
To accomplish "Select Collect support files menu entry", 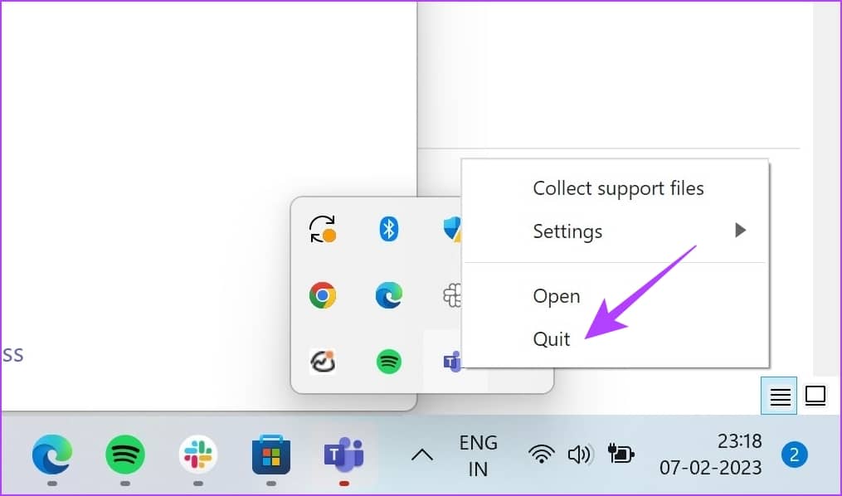I will coord(618,188).
